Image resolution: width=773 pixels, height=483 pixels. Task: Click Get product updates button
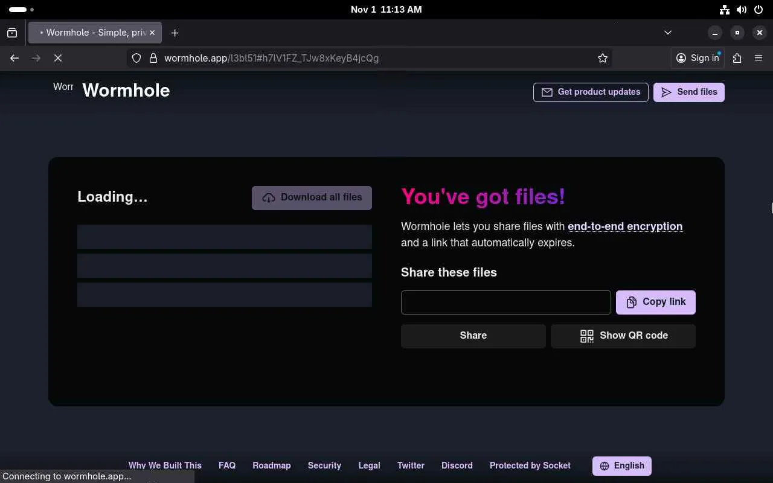[x=591, y=92]
